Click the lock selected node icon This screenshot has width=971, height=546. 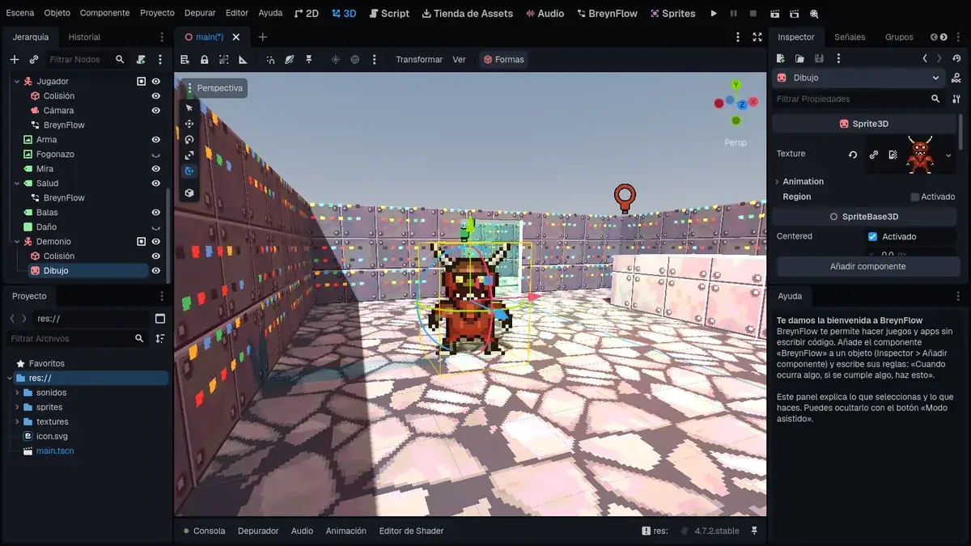click(x=205, y=59)
